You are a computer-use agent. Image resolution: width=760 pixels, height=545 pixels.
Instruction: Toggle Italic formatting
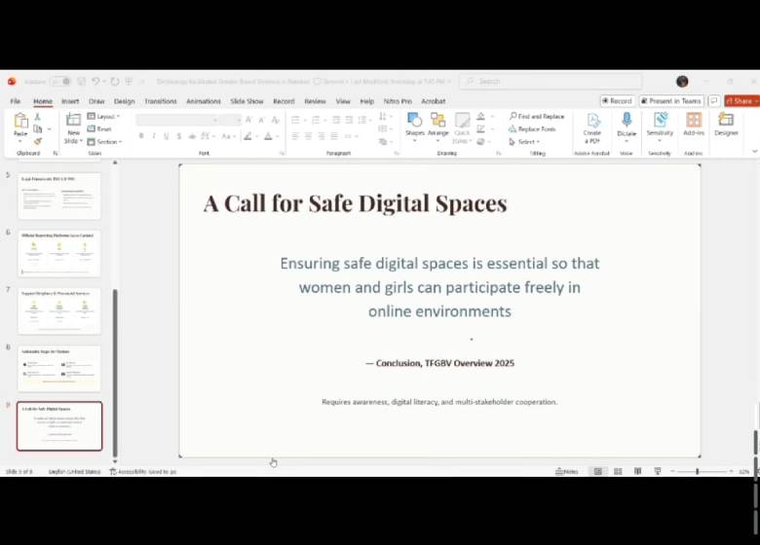click(x=154, y=136)
